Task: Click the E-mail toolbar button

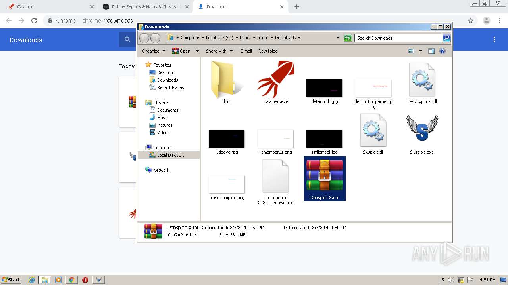Action: (x=246, y=51)
